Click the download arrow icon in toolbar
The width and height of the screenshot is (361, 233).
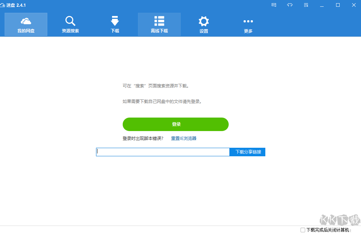pyautogui.click(x=115, y=21)
